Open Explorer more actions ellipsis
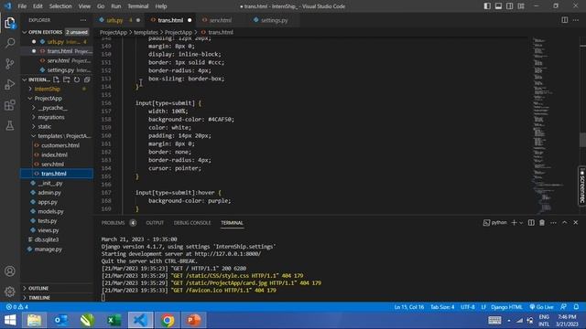586x329 pixels. click(83, 20)
